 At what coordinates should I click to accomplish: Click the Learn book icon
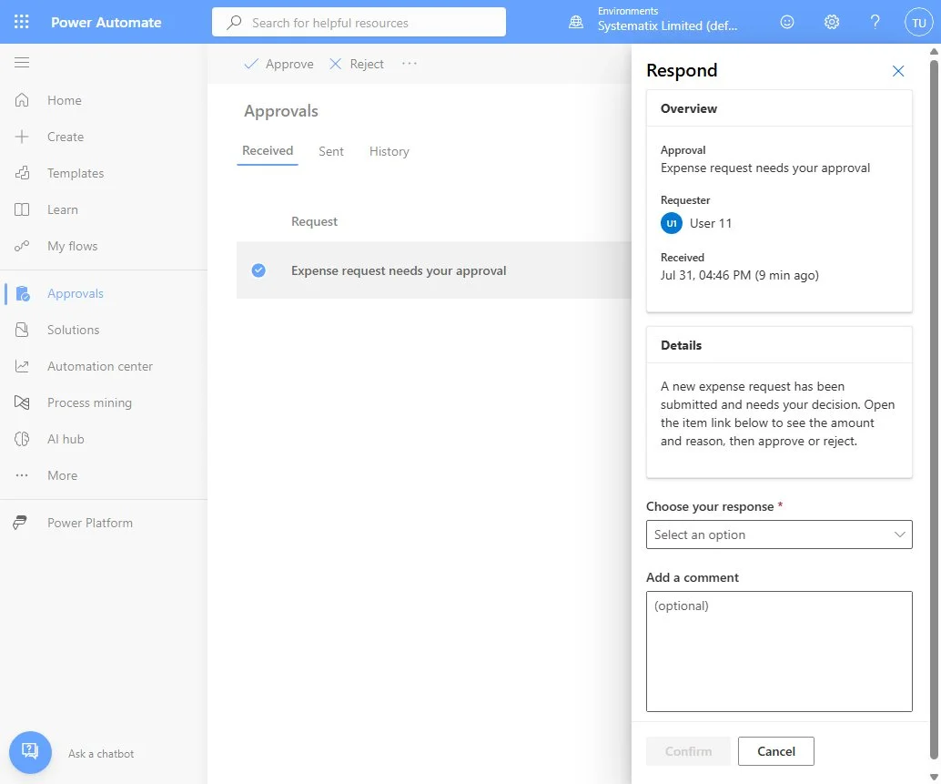pos(22,209)
